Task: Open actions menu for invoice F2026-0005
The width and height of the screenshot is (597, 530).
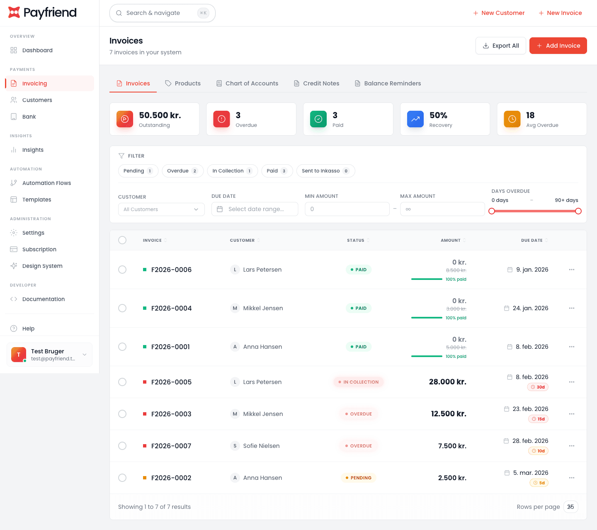Action: (x=572, y=382)
